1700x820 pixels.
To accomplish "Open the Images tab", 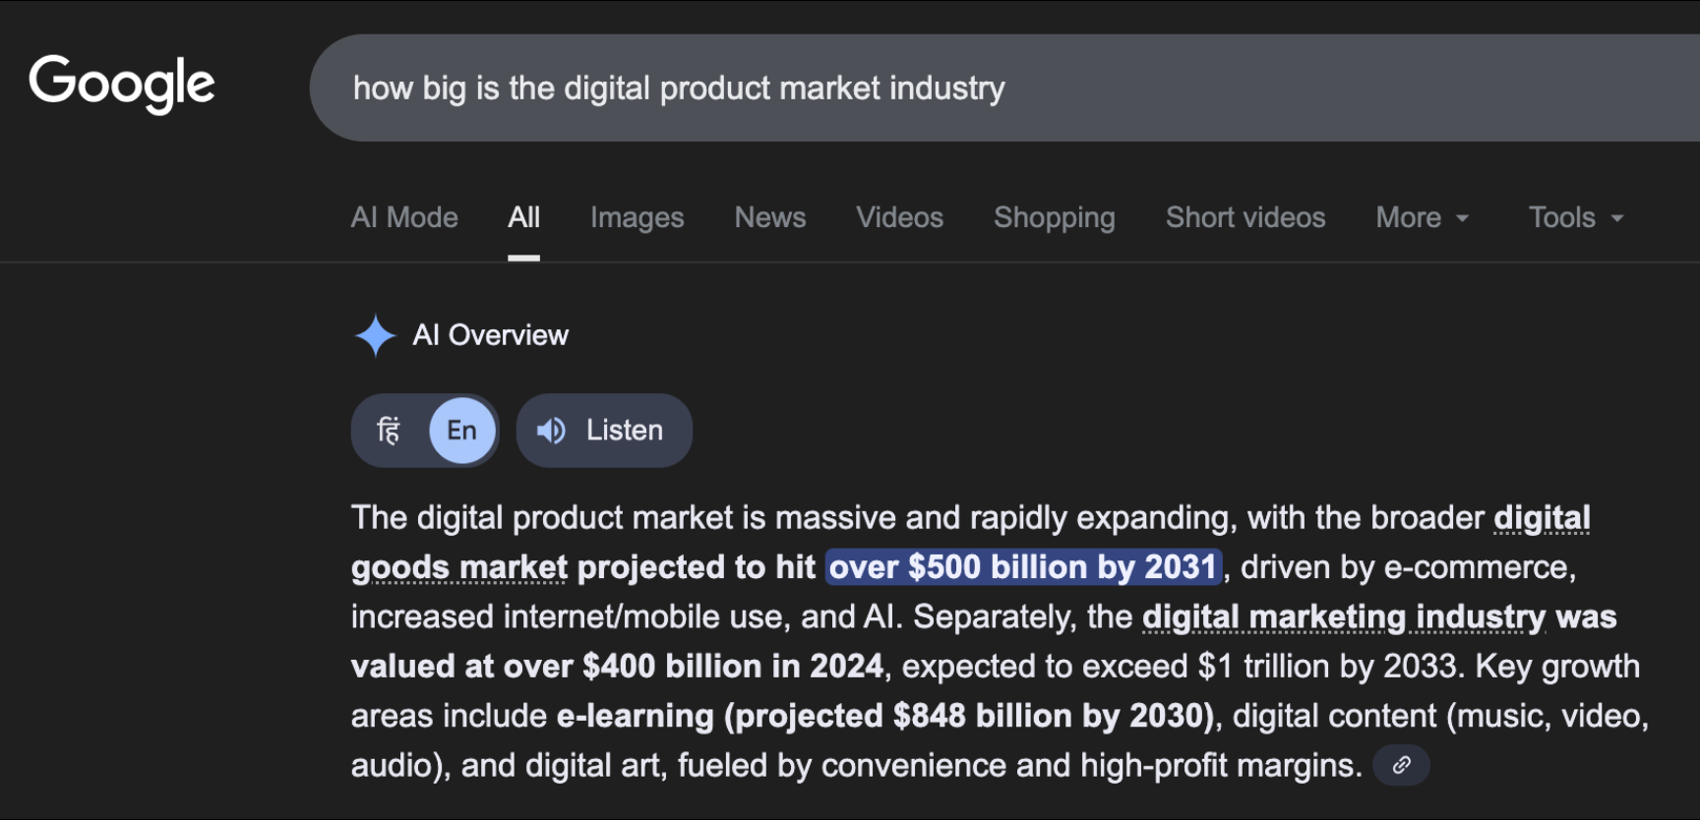I will (x=637, y=217).
